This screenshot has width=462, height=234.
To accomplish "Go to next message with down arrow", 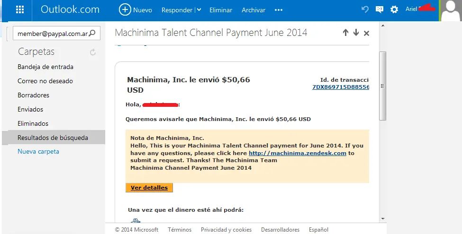I will [356, 33].
